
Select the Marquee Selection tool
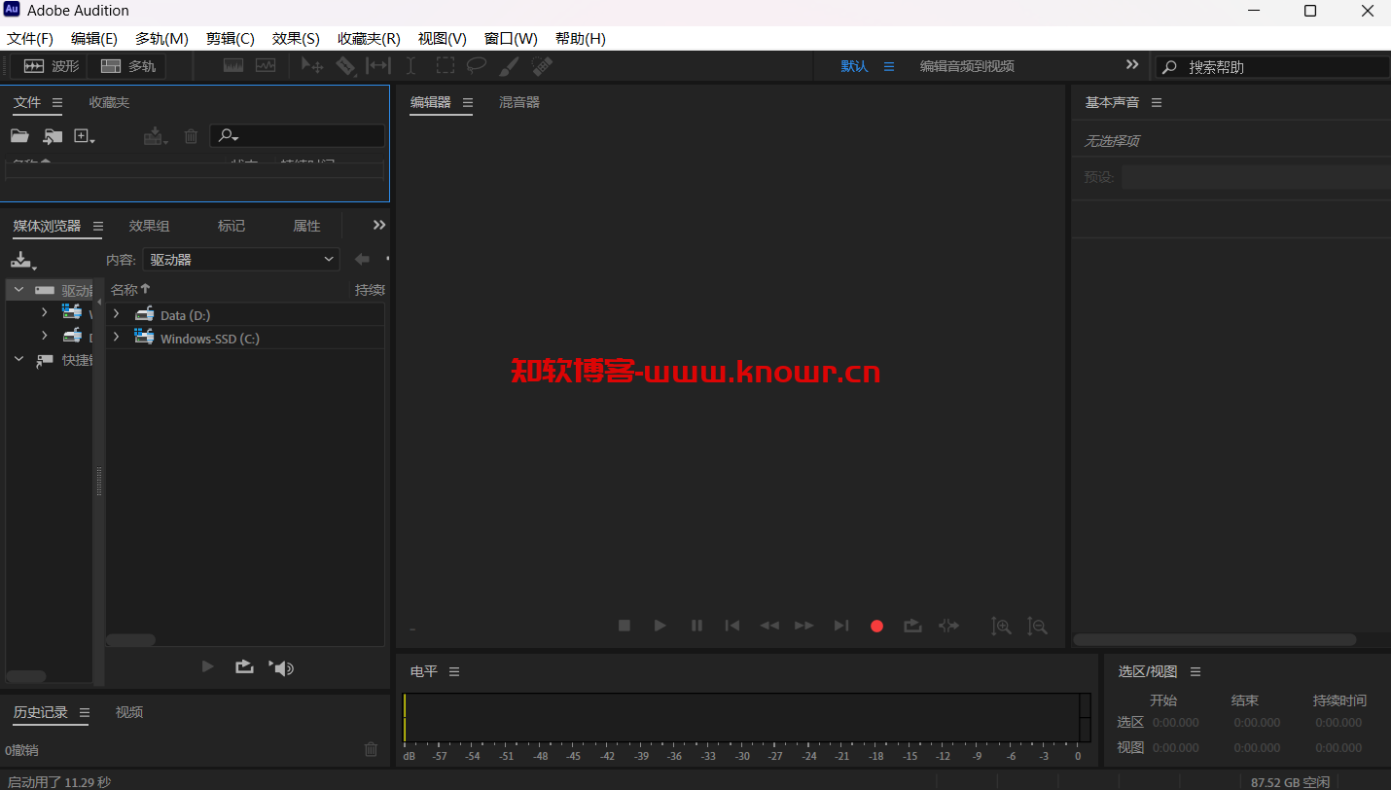pyautogui.click(x=445, y=66)
